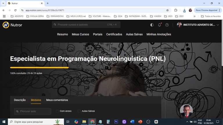Open the Portais menu item

coord(98,34)
